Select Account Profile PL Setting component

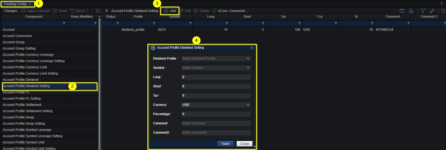pyautogui.click(x=49, y=99)
